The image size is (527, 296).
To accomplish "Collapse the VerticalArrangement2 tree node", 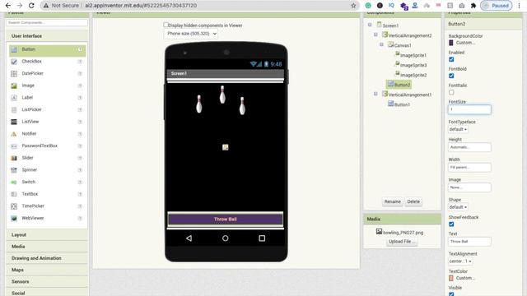I will coord(375,35).
